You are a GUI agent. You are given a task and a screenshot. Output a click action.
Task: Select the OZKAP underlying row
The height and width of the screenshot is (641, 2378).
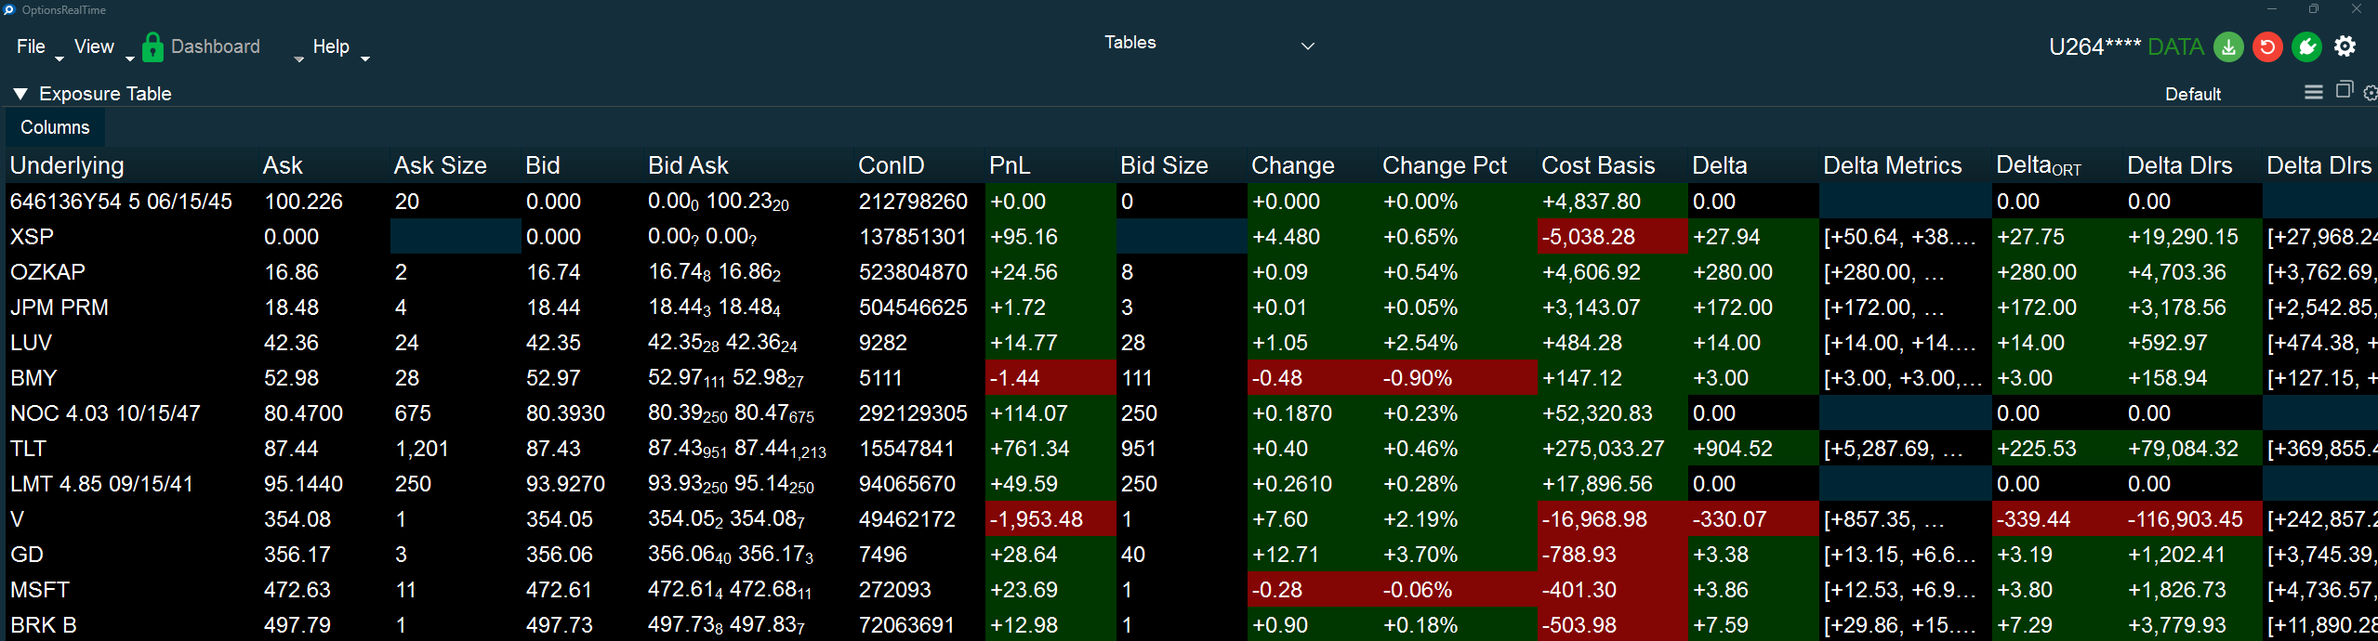click(47, 272)
